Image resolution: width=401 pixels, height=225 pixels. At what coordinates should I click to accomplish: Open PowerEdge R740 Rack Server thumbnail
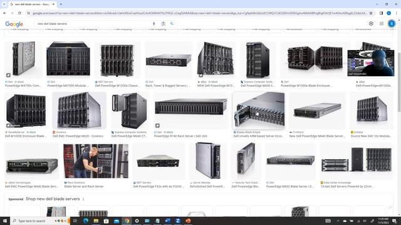pyautogui.click(x=191, y=110)
